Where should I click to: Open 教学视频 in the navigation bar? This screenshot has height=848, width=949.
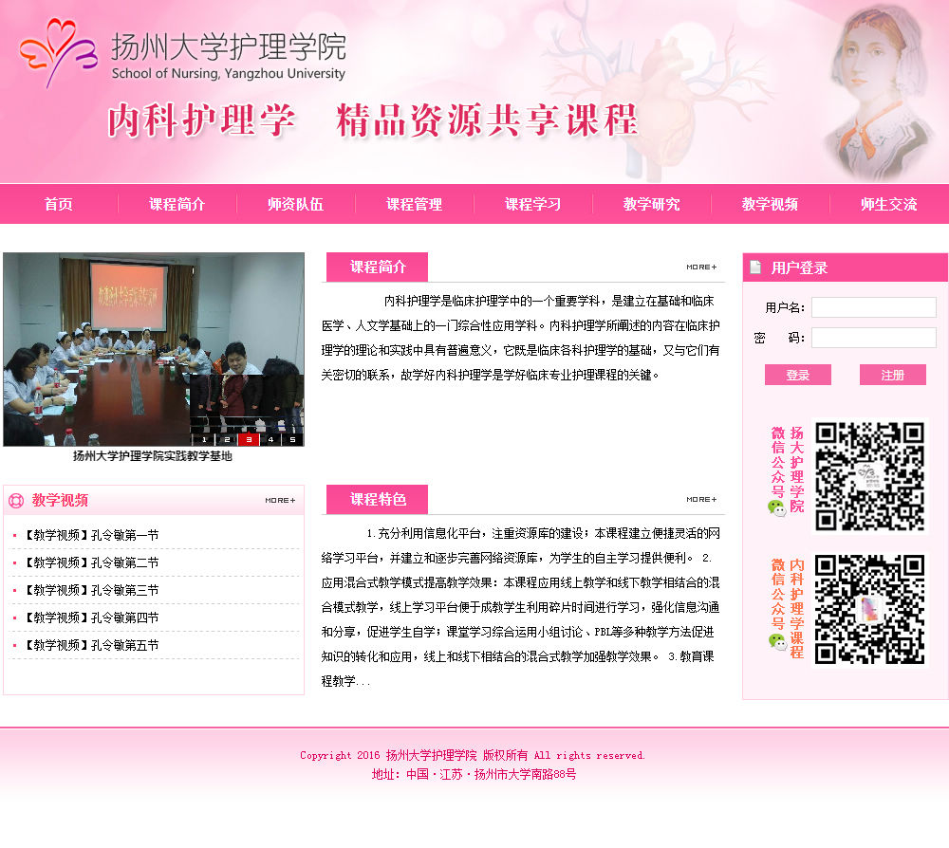pyautogui.click(x=771, y=205)
